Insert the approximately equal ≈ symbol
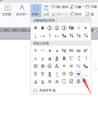 coord(79,74)
